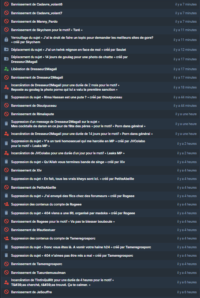Click trash icon for JVColabo Leaks MP topic
Image resolution: width=200 pixels, height=298 pixels.
[x=6, y=143]
